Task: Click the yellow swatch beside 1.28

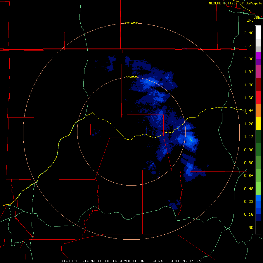Action: coord(258,124)
